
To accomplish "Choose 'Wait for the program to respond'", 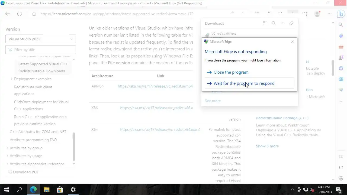I will pos(249,83).
